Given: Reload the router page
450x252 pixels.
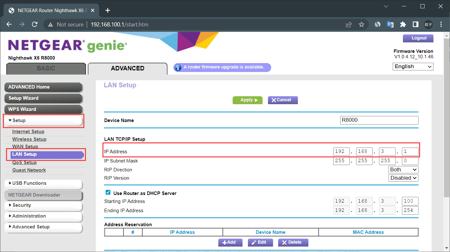Looking at the screenshot, I should [35, 25].
